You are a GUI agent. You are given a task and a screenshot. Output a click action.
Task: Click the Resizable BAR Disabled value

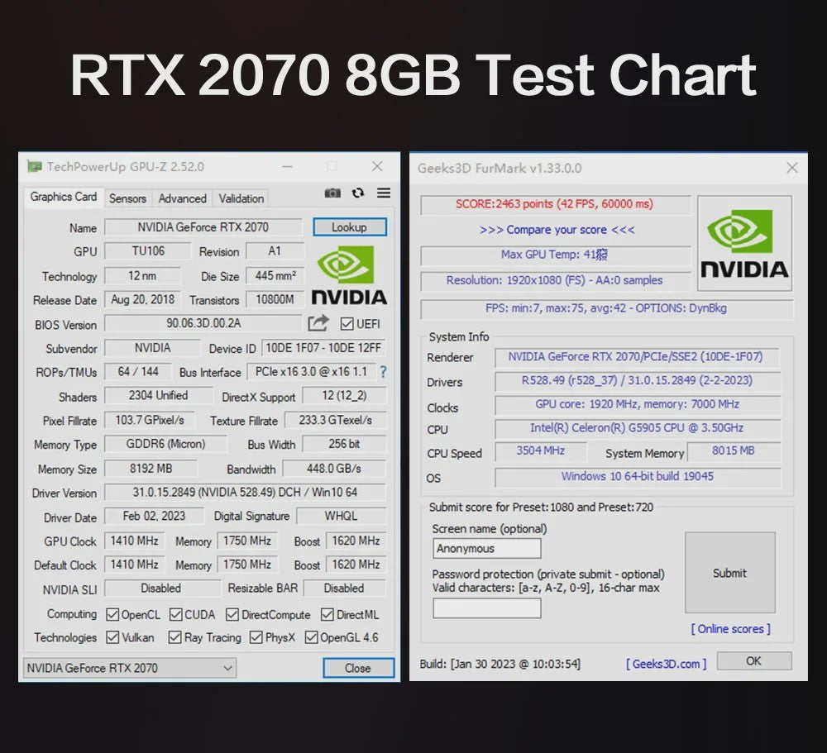344,588
